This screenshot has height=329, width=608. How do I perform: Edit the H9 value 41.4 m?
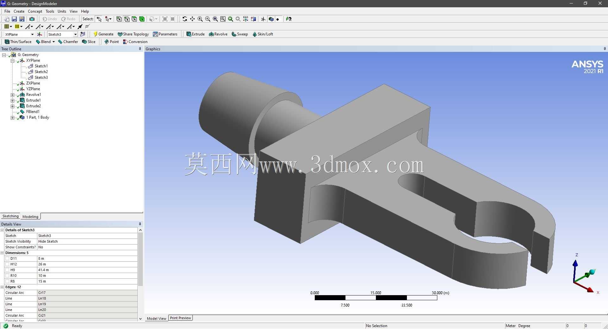click(x=87, y=270)
